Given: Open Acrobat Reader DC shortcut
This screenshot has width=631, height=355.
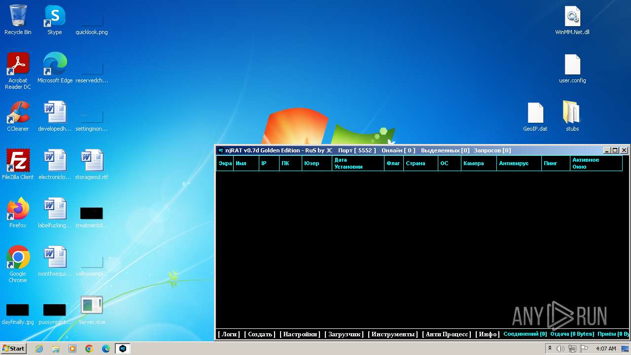Looking at the screenshot, I should 18,71.
